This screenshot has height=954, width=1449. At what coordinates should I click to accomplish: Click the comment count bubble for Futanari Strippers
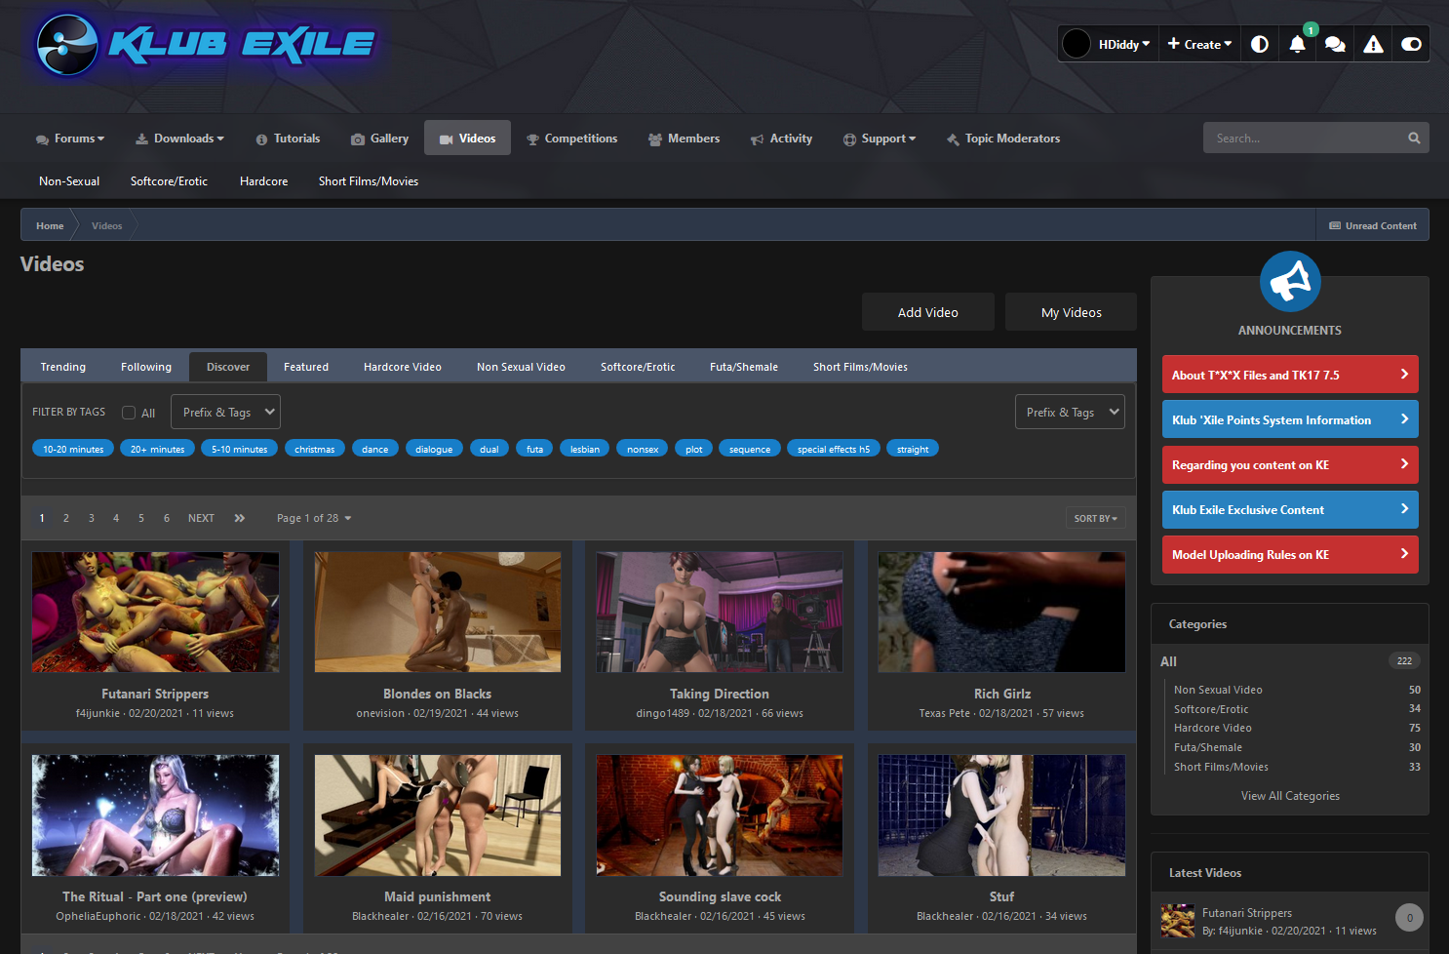coord(1409,918)
